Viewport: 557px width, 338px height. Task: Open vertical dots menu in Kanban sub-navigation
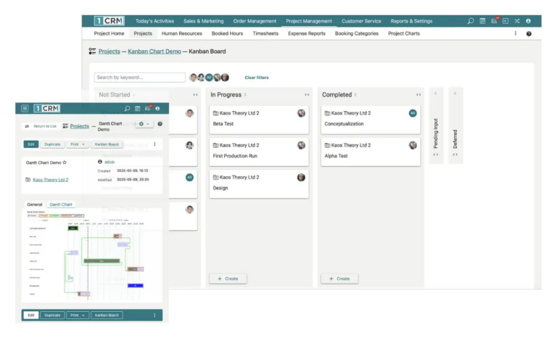516,33
